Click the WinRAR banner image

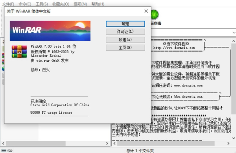pos(50,31)
